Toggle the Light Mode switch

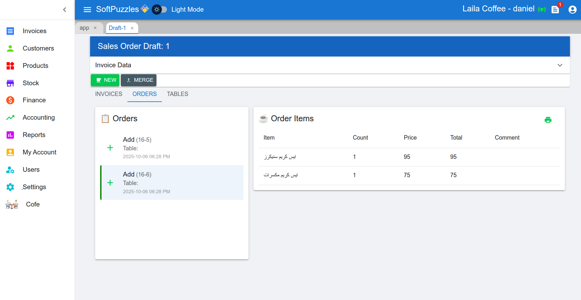(160, 9)
